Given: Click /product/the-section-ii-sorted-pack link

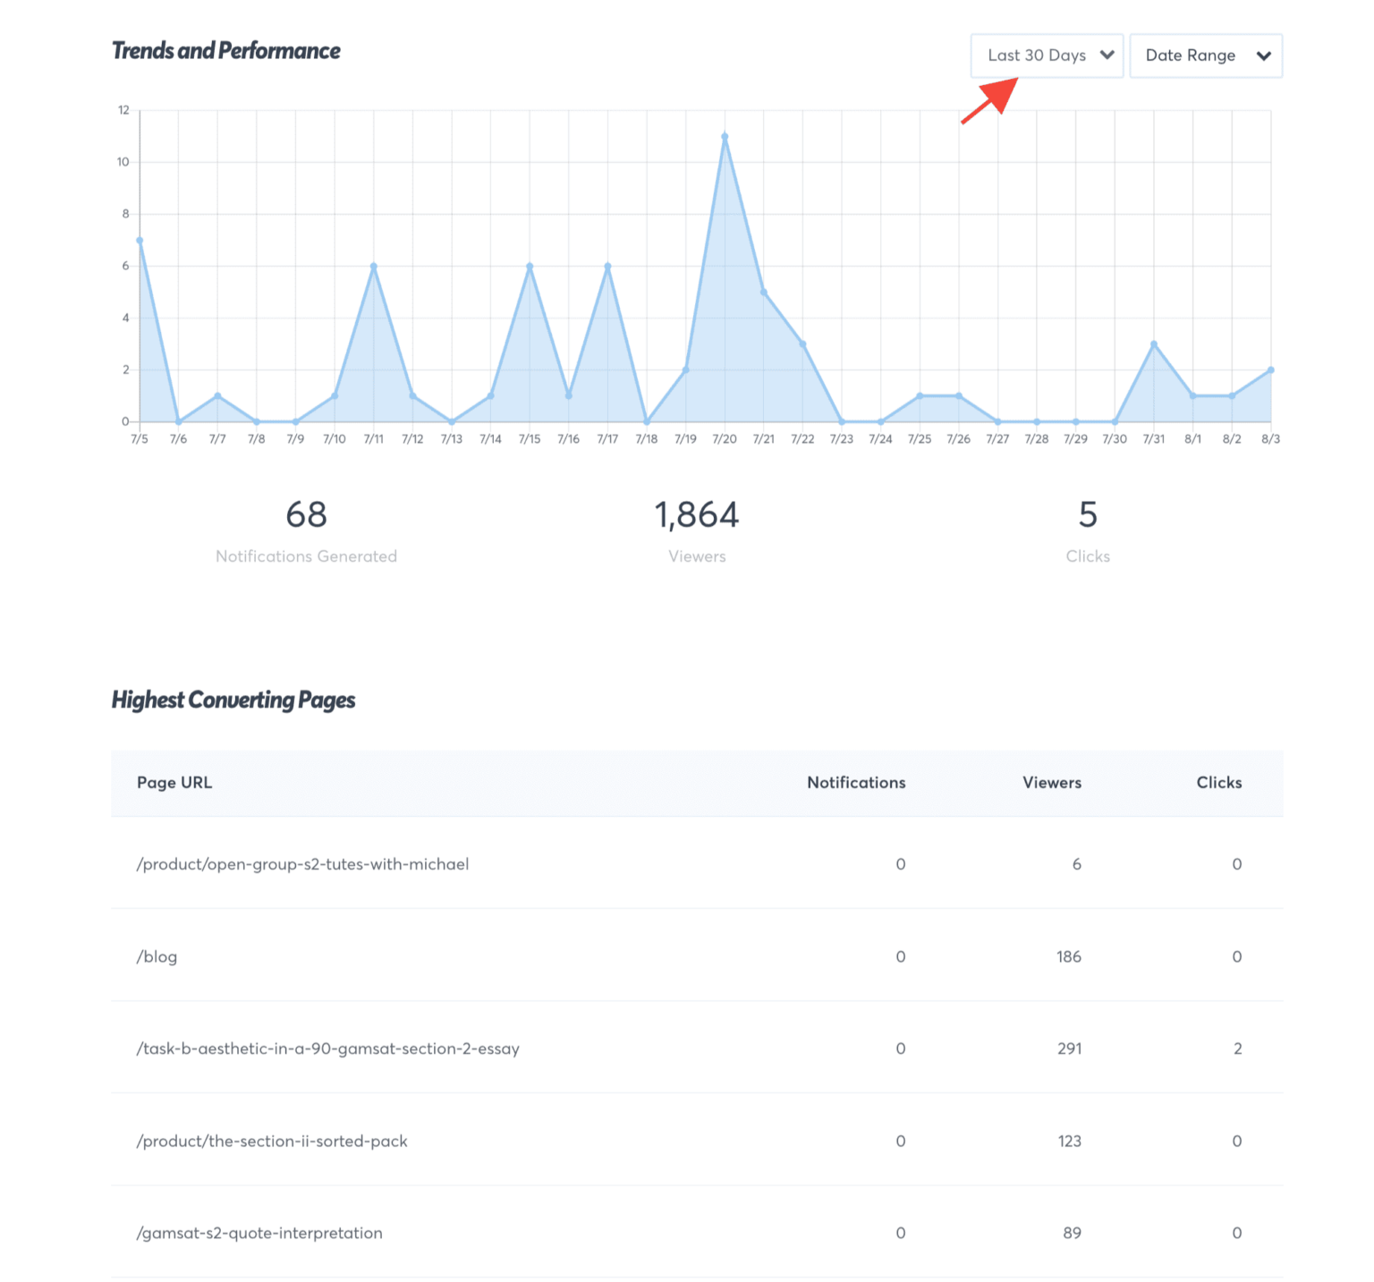Looking at the screenshot, I should tap(272, 1141).
